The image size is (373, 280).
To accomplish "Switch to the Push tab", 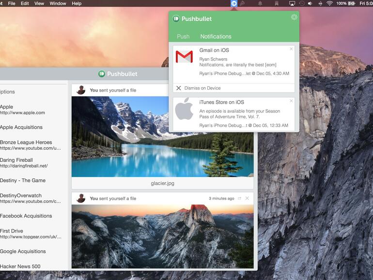I will click(x=183, y=36).
